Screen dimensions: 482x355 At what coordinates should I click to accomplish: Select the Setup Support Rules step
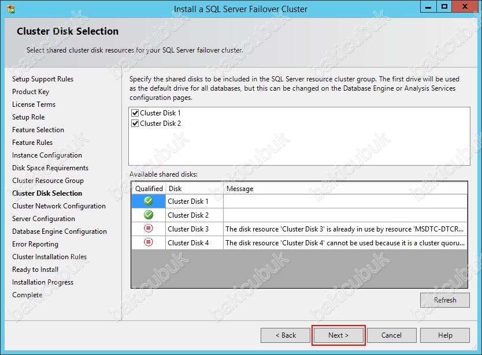tap(43, 79)
